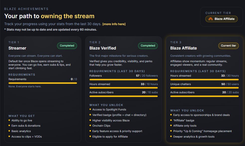
Task: Click the 'CURRENT TIER' label
Action: click(x=218, y=13)
